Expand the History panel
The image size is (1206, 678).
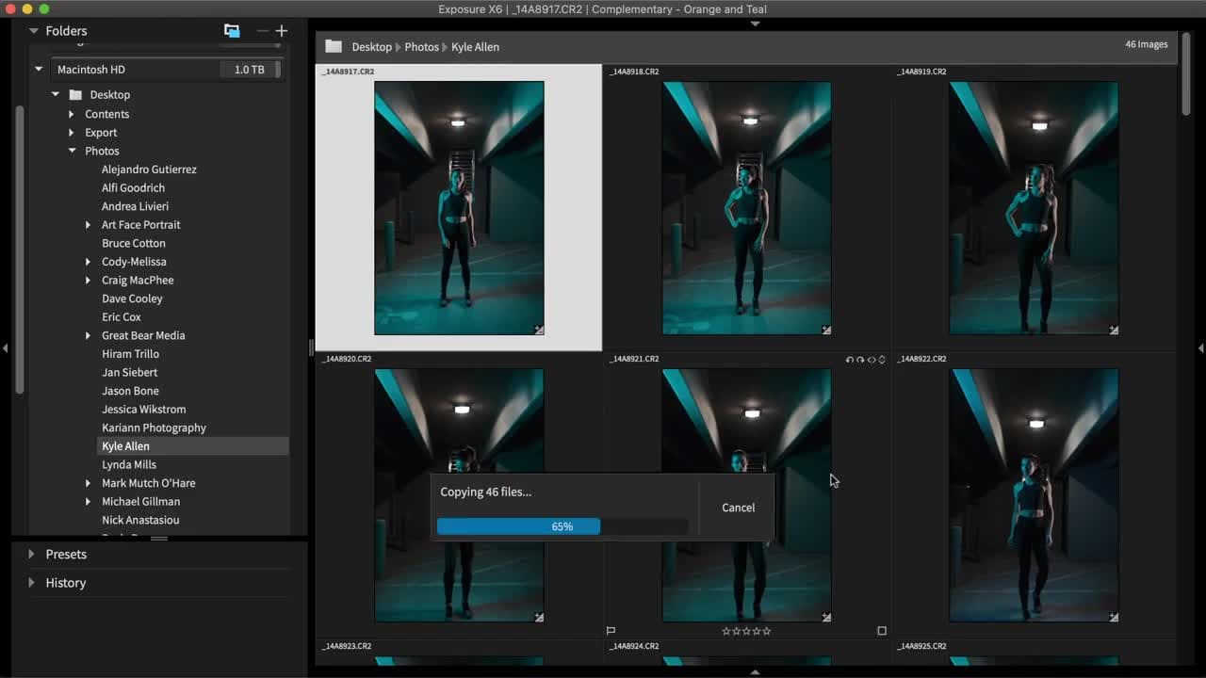tap(31, 583)
